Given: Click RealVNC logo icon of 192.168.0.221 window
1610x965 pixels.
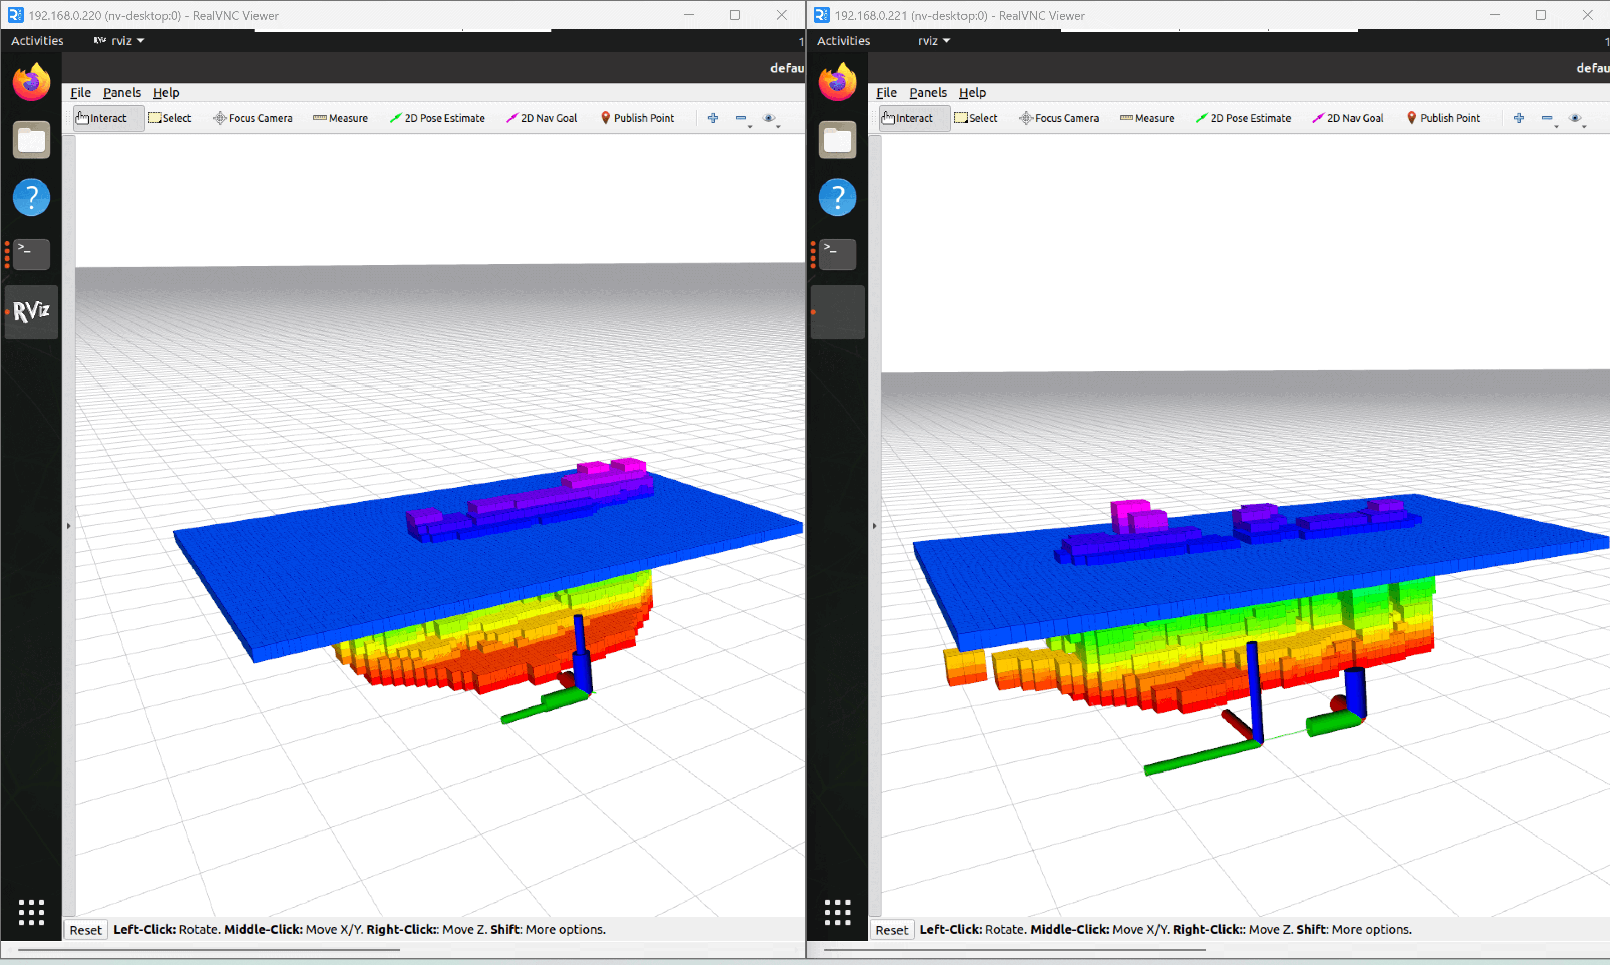Looking at the screenshot, I should point(821,15).
